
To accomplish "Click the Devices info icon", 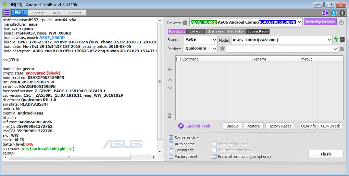I will [x=185, y=23].
